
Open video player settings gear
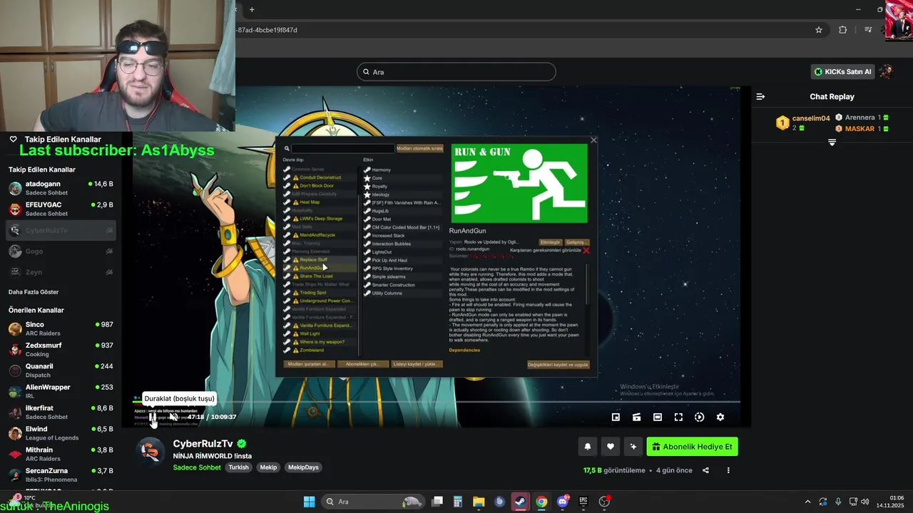click(720, 417)
